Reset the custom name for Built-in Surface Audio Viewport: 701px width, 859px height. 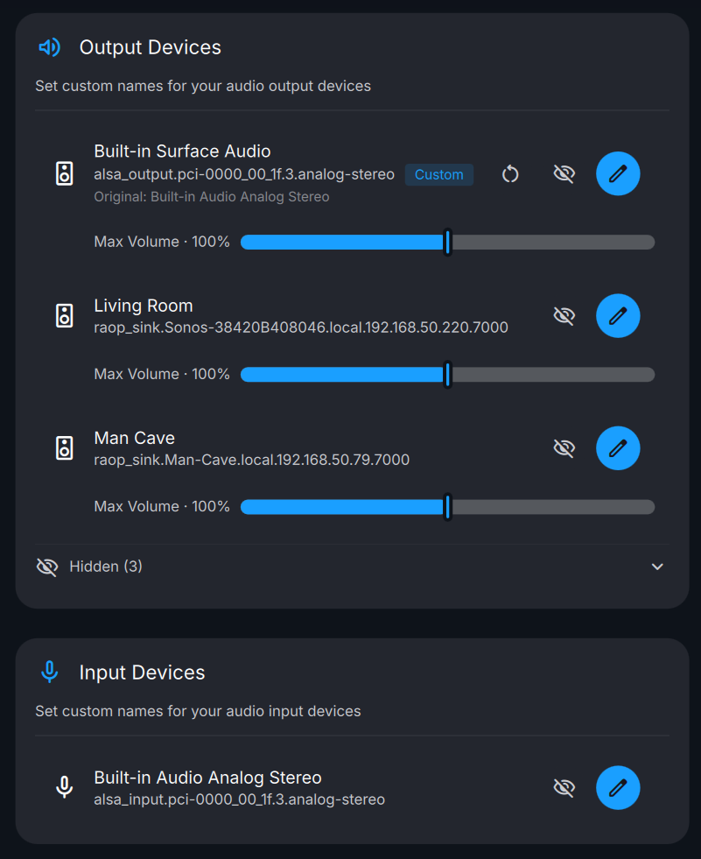click(x=510, y=173)
